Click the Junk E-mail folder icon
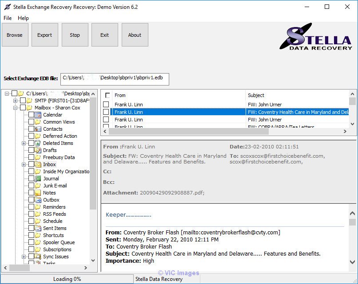The image size is (358, 284). point(38,186)
